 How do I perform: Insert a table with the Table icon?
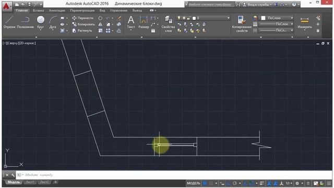click(153, 31)
